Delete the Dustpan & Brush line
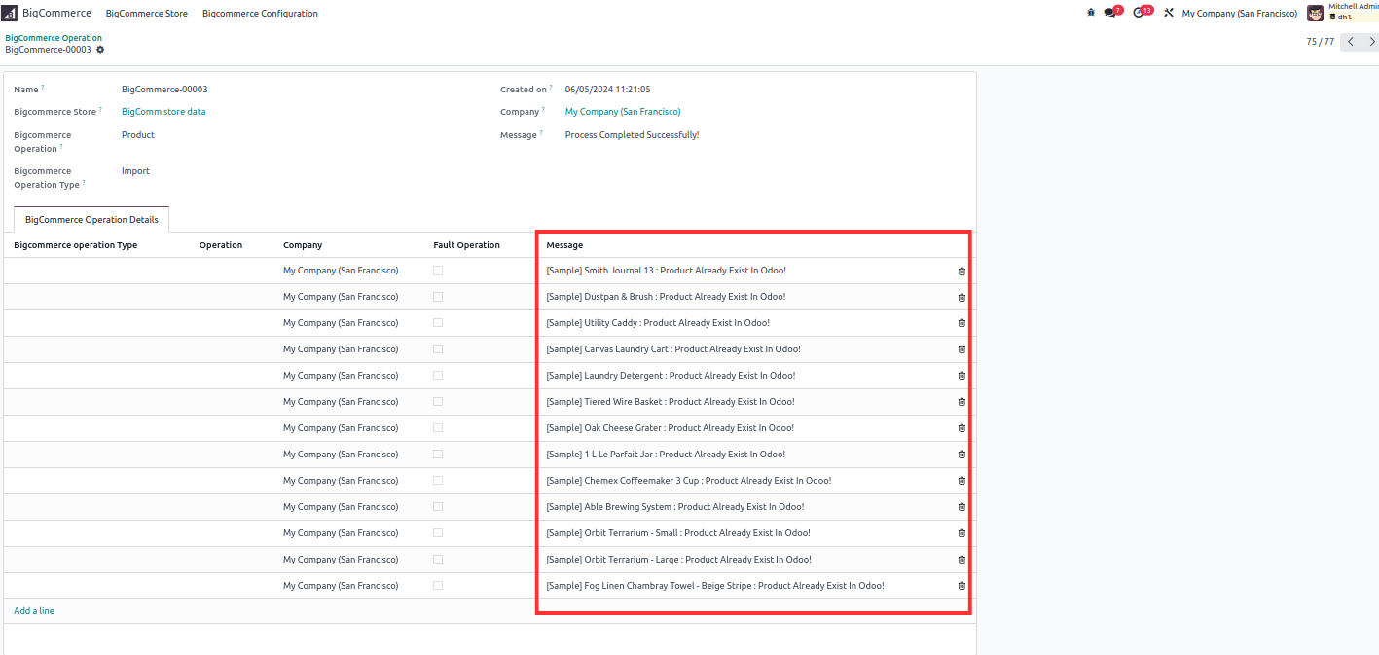 962,297
